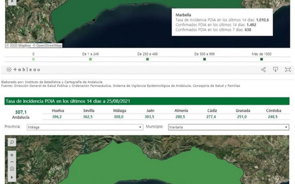
Task: Reset map view with the home icon
Action: point(12,169)
